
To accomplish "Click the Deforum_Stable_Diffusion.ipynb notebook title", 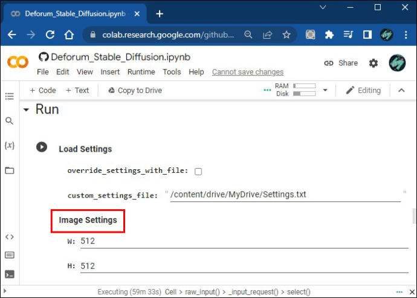I will (120, 57).
